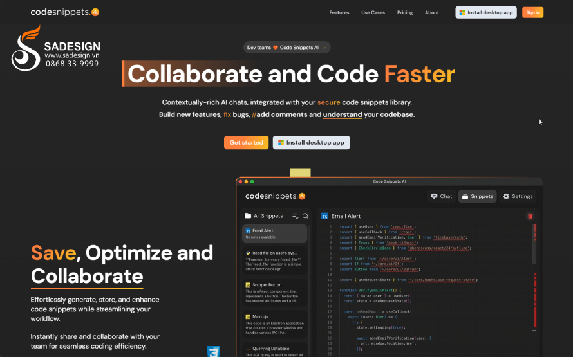Click the Windows logo on header install button
Image resolution: width=573 pixels, height=357 pixels.
point(462,12)
